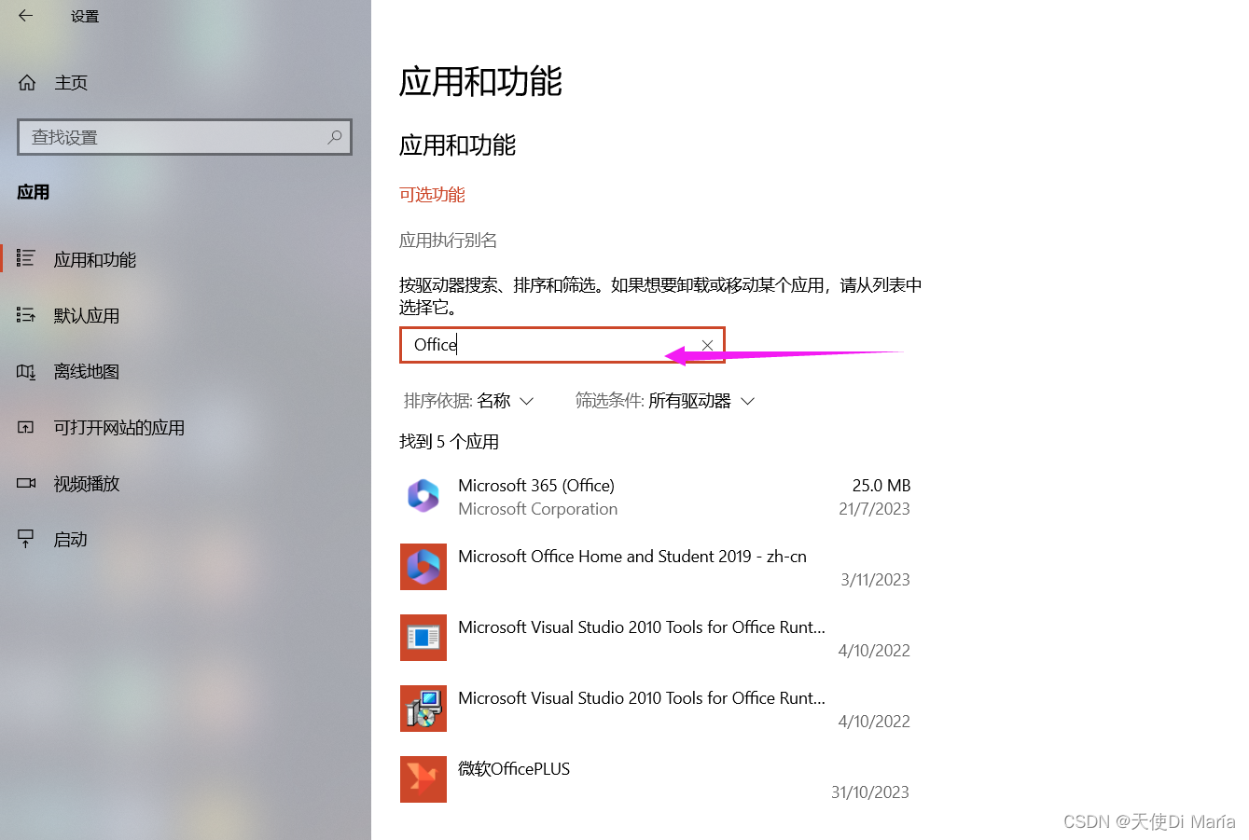Click the 视频播放 camera icon
The height and width of the screenshot is (840, 1249).
point(26,483)
